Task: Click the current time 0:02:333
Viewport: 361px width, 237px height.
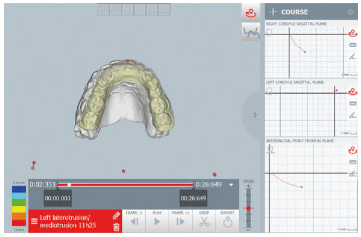Action: click(x=43, y=184)
